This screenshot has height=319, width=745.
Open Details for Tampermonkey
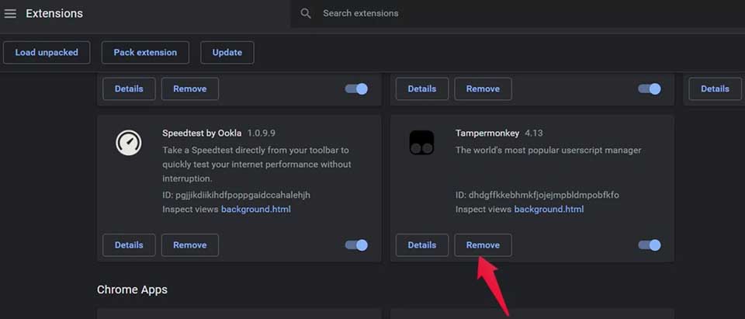pos(422,244)
